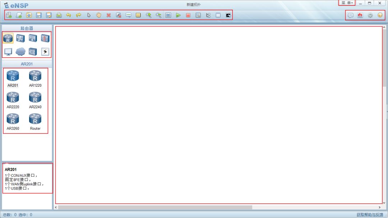This screenshot has width=388, height=218.
Task: Open the yellow rectangle palette tool
Action: tap(138, 15)
